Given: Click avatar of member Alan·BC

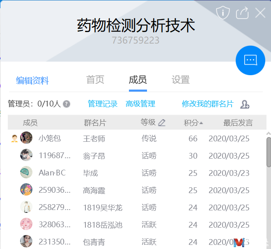Looking at the screenshot, I should tap(26, 173).
